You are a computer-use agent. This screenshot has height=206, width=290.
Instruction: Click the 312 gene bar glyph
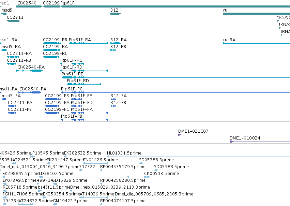[116, 14]
